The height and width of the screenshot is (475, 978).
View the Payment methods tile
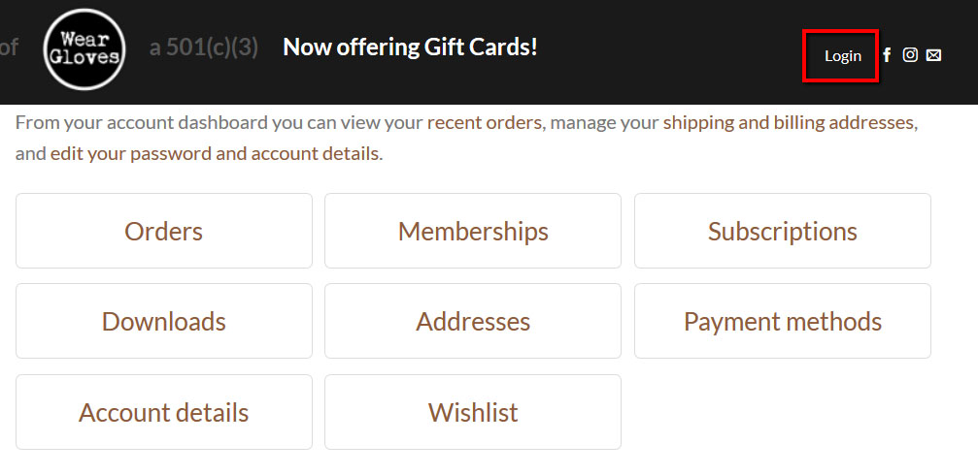tap(783, 321)
